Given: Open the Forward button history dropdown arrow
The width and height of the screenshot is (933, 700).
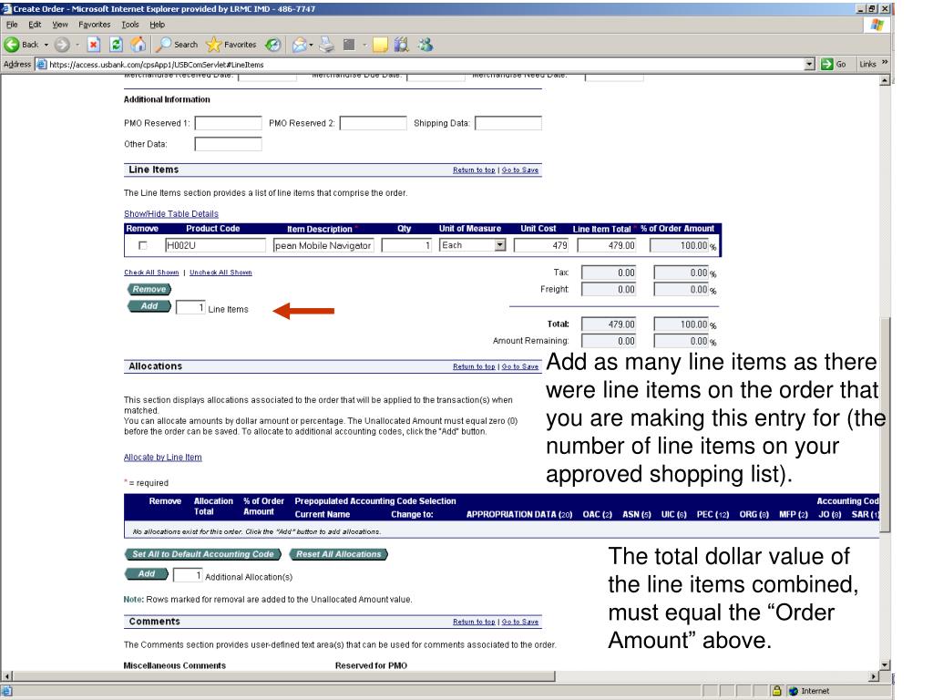Looking at the screenshot, I should 77,45.
